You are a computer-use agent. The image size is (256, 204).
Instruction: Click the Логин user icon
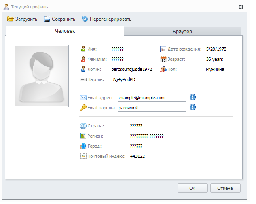[83, 69]
